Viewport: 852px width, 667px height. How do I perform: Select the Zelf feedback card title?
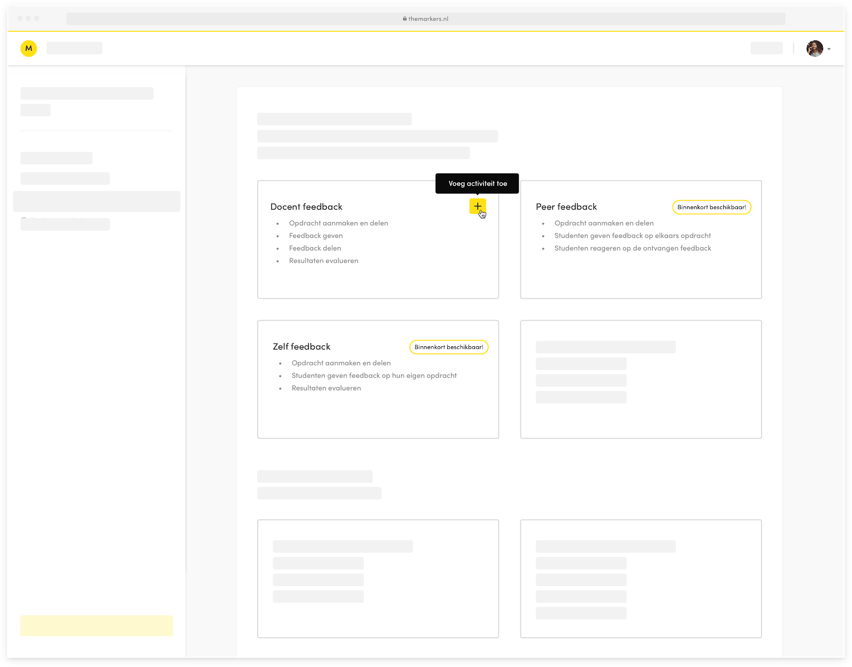tap(301, 347)
